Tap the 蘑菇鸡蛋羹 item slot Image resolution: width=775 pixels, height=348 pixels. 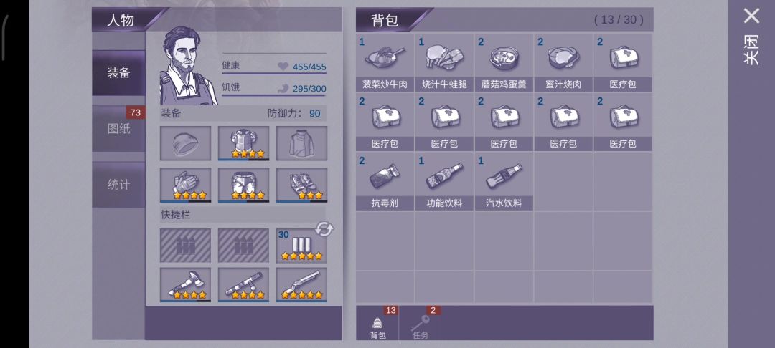504,63
